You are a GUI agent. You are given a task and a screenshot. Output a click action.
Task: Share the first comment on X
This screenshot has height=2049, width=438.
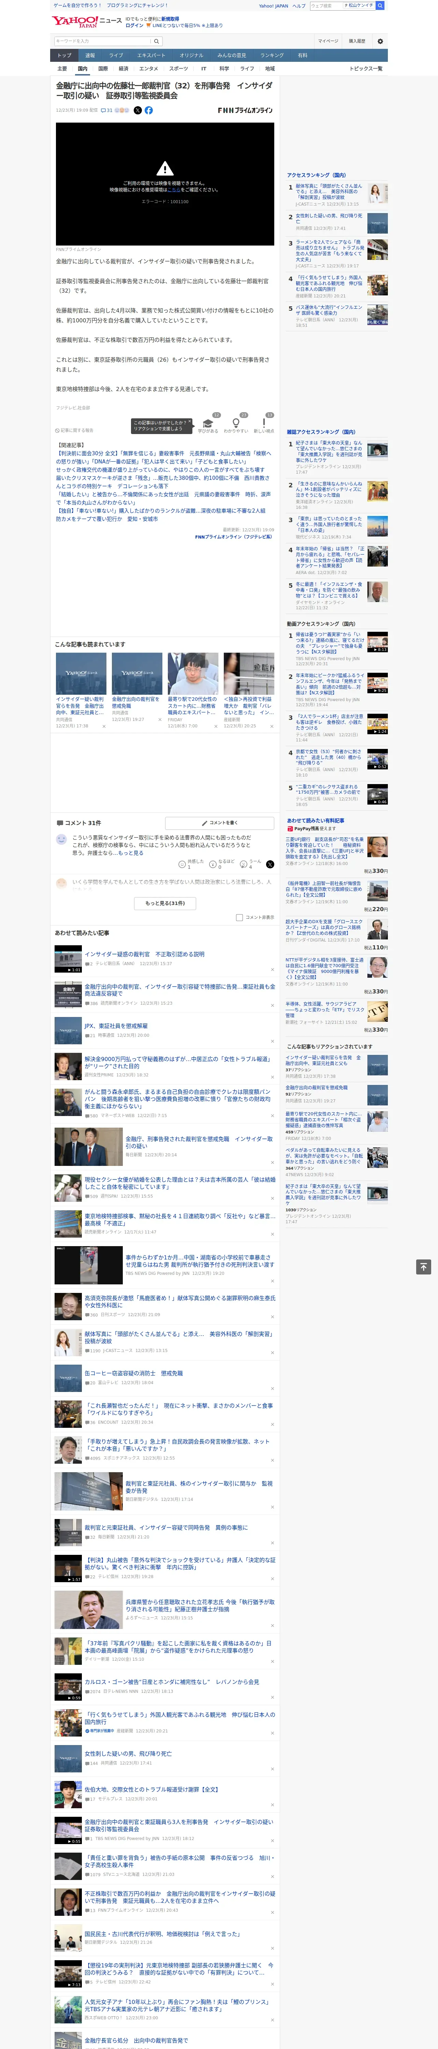[269, 864]
